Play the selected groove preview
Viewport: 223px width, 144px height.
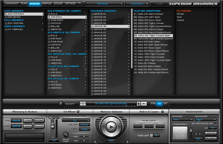(x=144, y=103)
